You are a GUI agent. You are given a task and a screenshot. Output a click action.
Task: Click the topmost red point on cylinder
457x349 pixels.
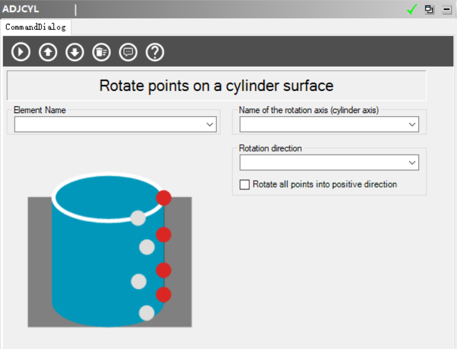click(x=164, y=198)
